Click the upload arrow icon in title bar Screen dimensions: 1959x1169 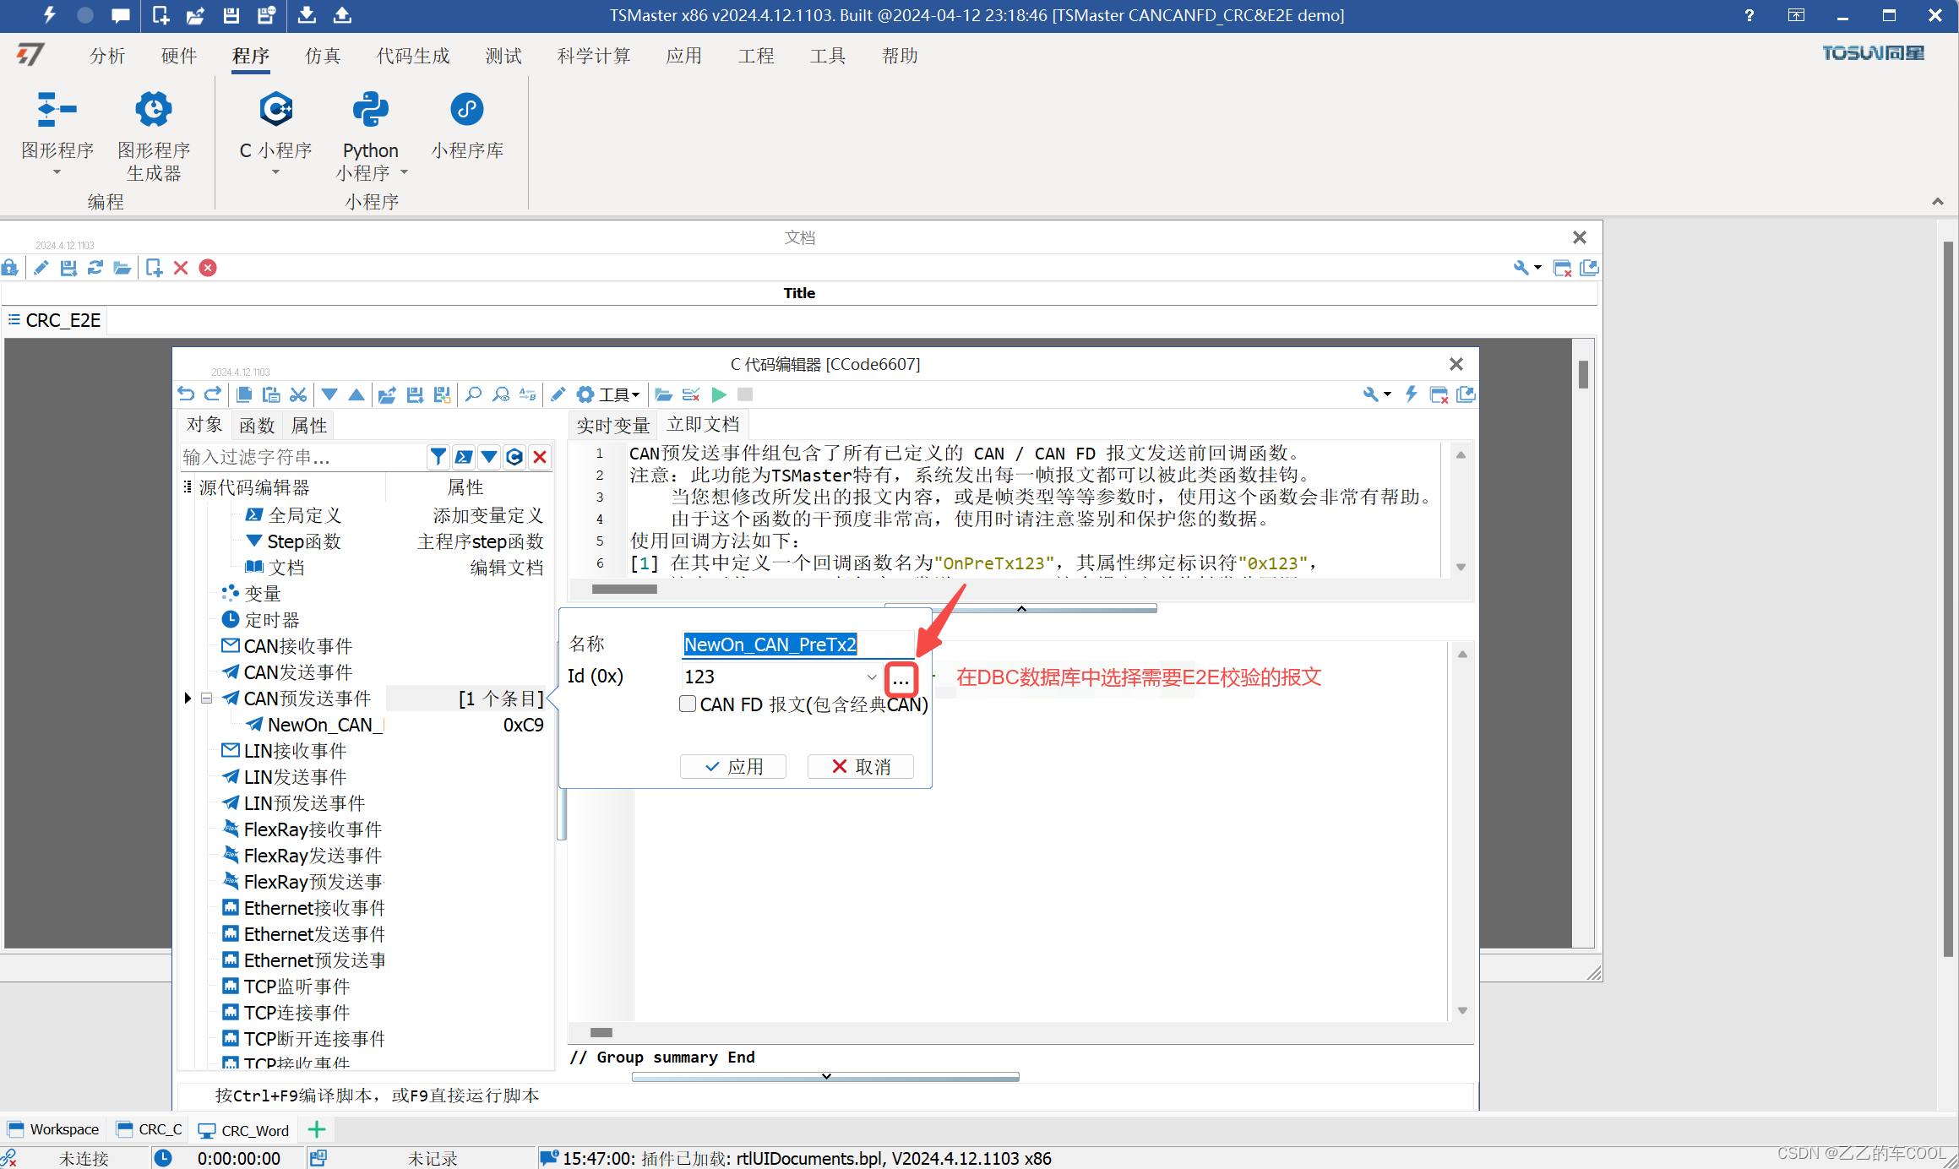tap(342, 15)
